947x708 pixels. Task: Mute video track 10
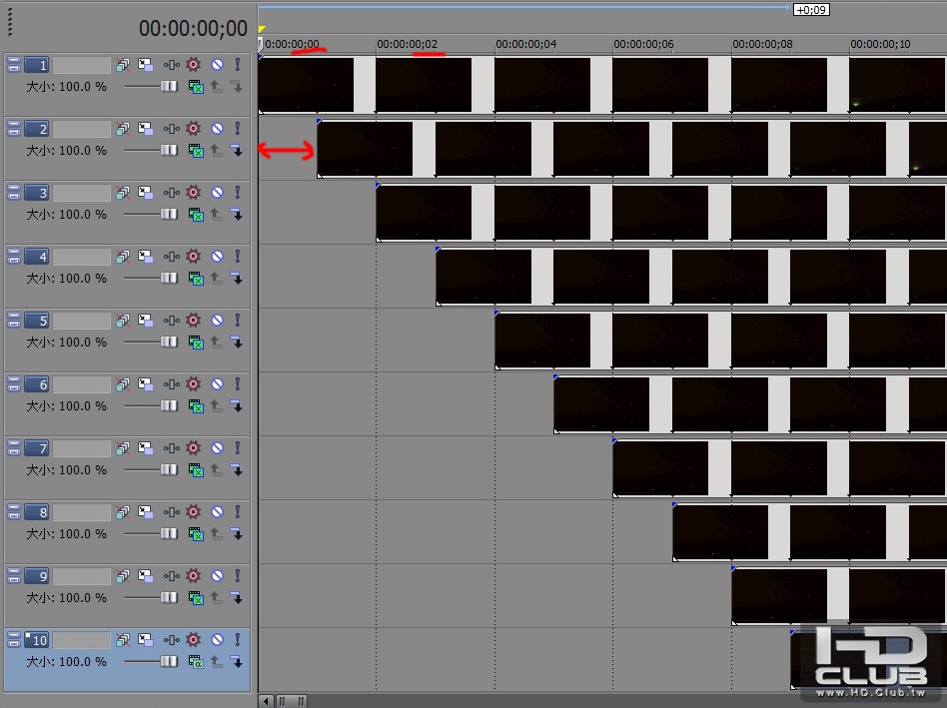pyautogui.click(x=217, y=640)
